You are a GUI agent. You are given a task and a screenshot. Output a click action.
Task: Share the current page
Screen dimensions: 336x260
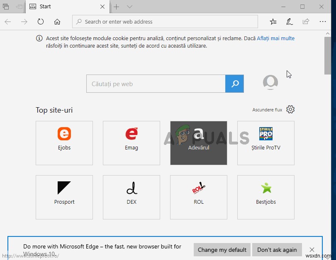pos(306,22)
